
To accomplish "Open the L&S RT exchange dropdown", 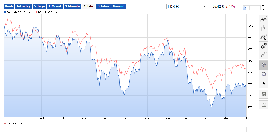I will click(x=187, y=7).
